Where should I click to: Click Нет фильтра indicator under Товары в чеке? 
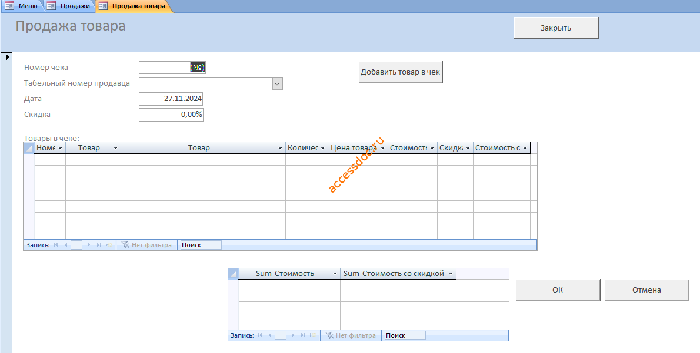click(147, 245)
